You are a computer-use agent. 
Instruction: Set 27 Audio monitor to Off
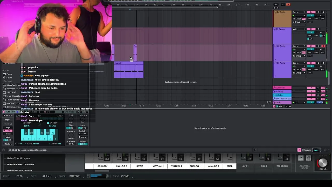coord(304,69)
